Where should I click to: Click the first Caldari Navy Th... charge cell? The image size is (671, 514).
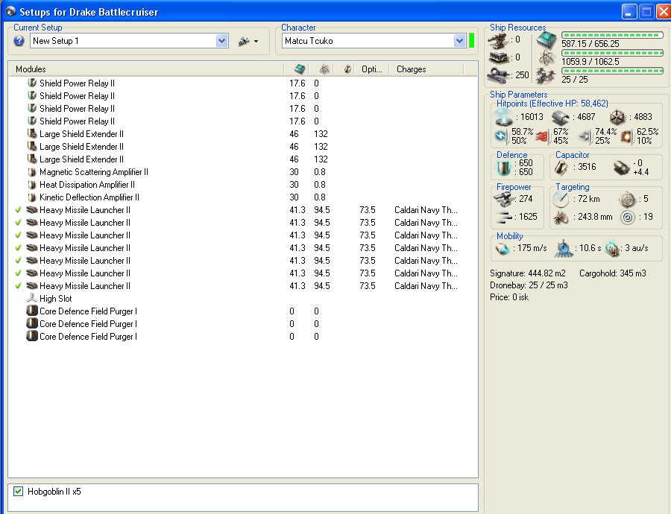[x=426, y=210]
